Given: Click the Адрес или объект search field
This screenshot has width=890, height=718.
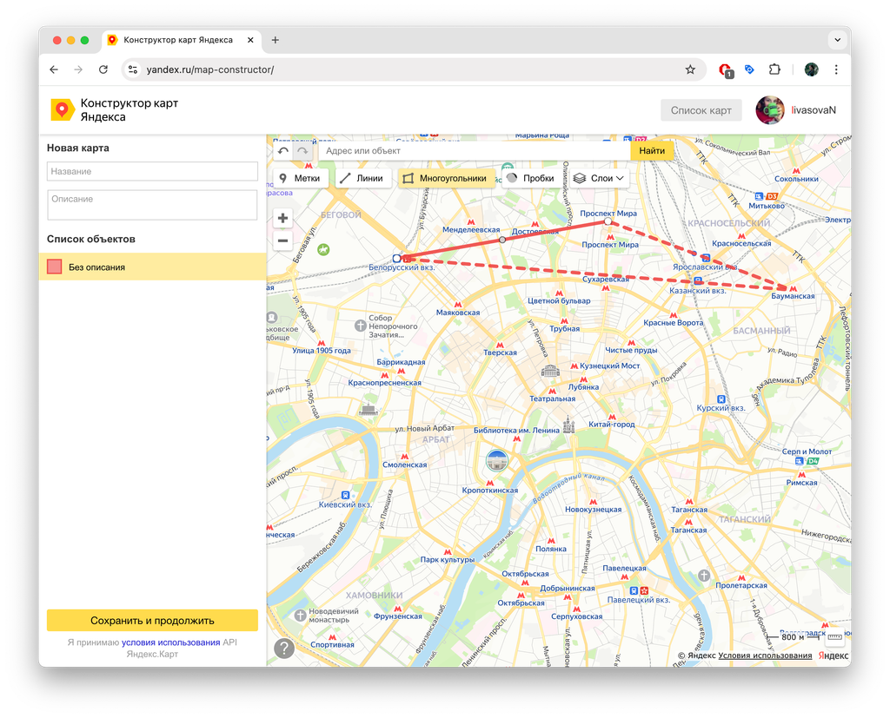Looking at the screenshot, I should pyautogui.click(x=475, y=151).
